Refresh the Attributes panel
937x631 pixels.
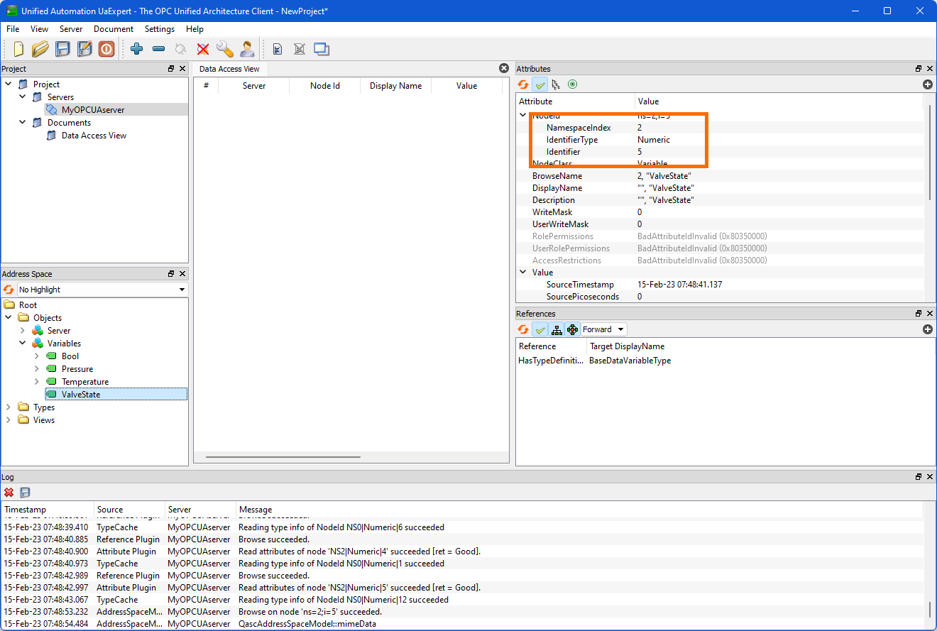(x=523, y=84)
